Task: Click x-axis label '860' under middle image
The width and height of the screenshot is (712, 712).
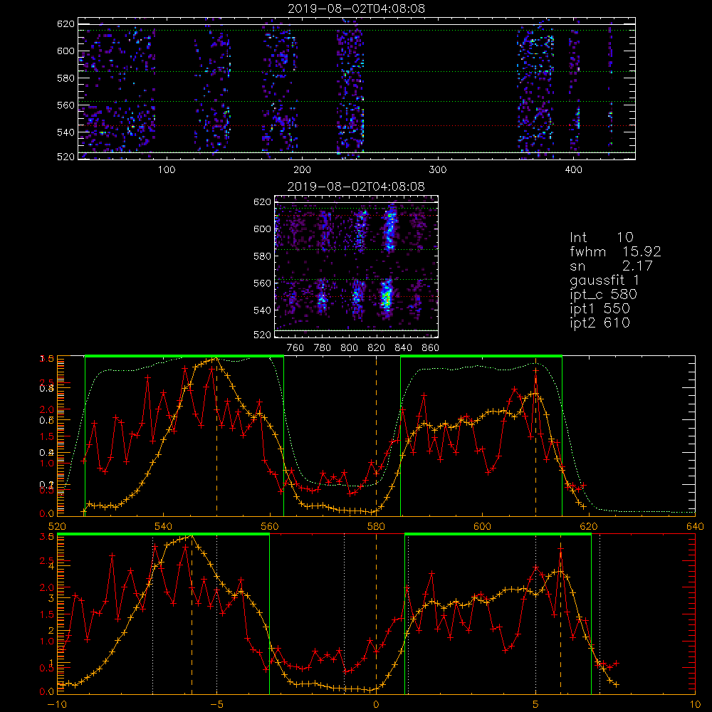Action: [431, 348]
